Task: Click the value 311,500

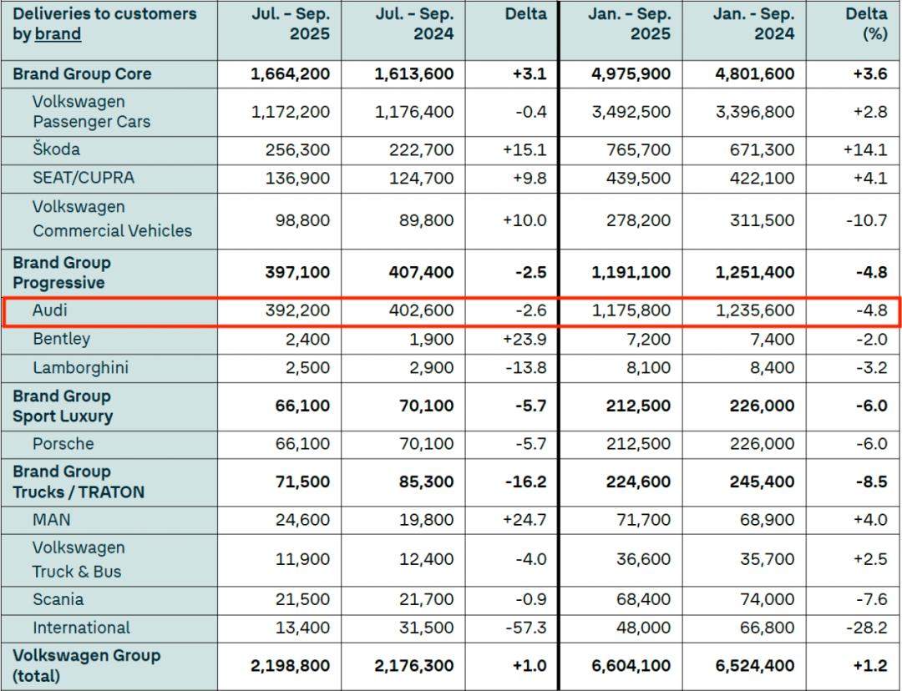Action: (x=763, y=221)
